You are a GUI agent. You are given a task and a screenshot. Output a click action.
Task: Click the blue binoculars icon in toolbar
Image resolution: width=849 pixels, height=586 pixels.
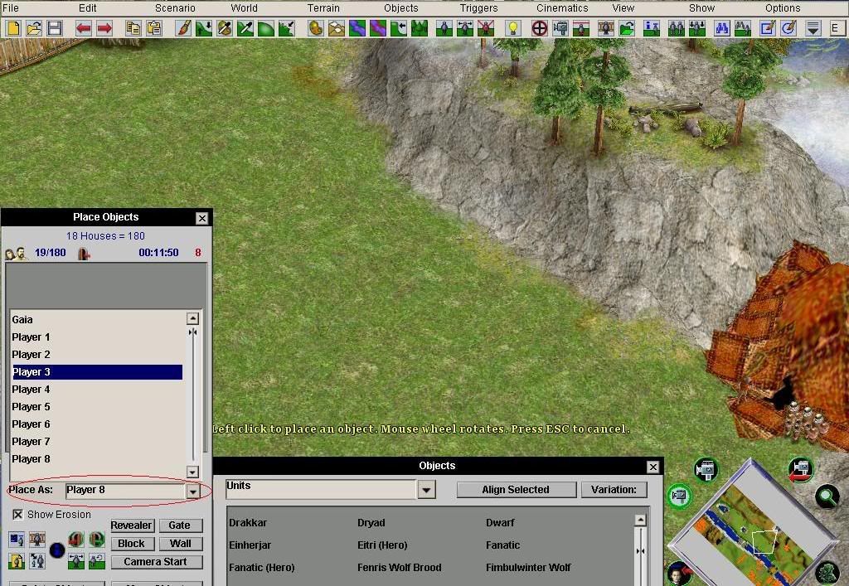point(720,28)
